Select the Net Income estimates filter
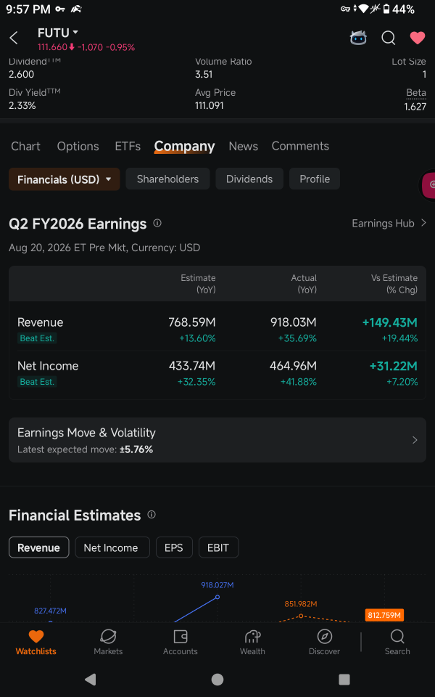The image size is (435, 697). (x=111, y=547)
